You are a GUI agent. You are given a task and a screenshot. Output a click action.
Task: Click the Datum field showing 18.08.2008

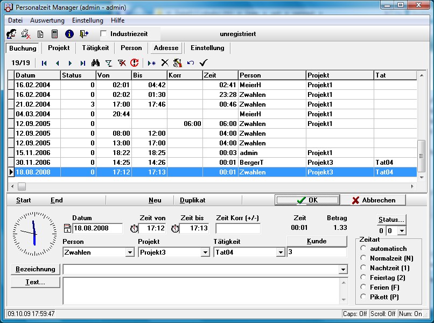coord(97,228)
